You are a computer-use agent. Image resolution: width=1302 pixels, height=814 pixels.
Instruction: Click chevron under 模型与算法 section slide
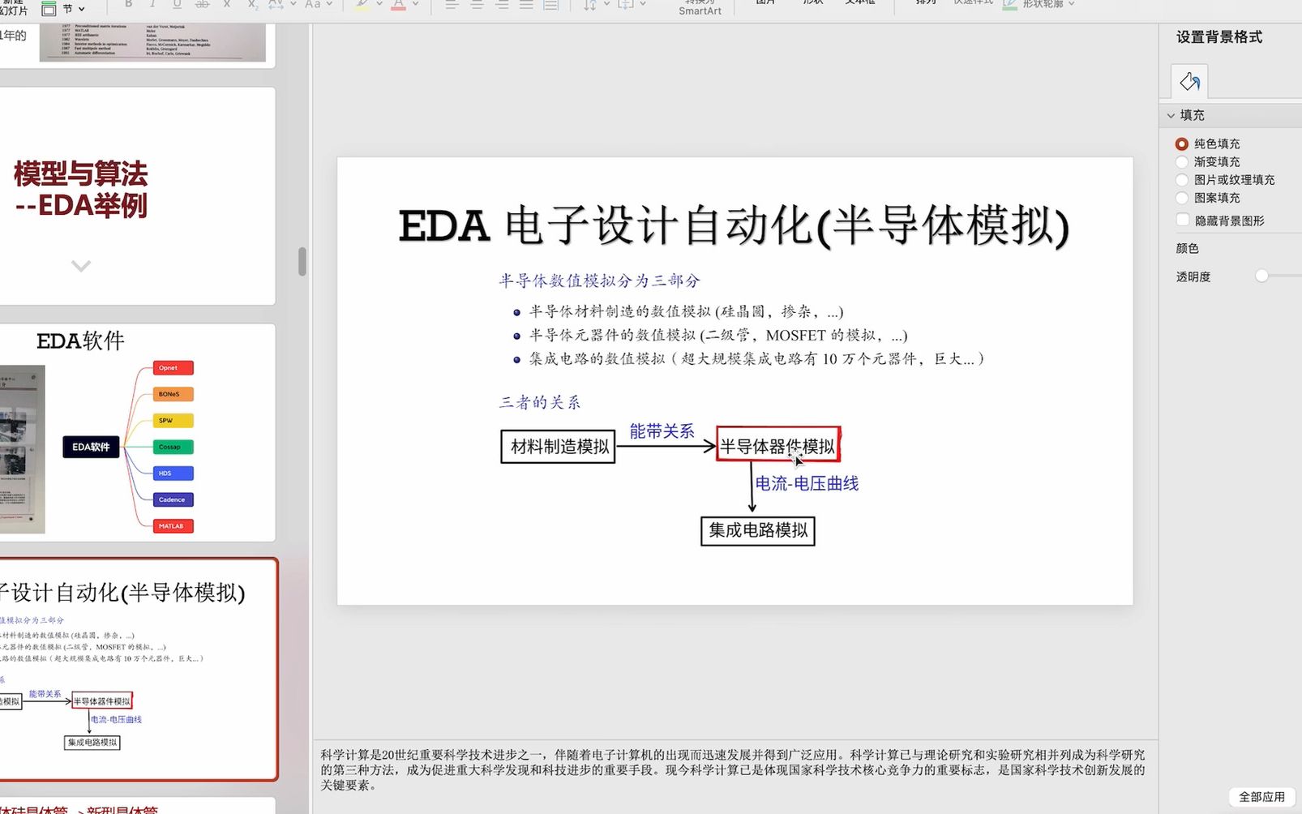81,265
